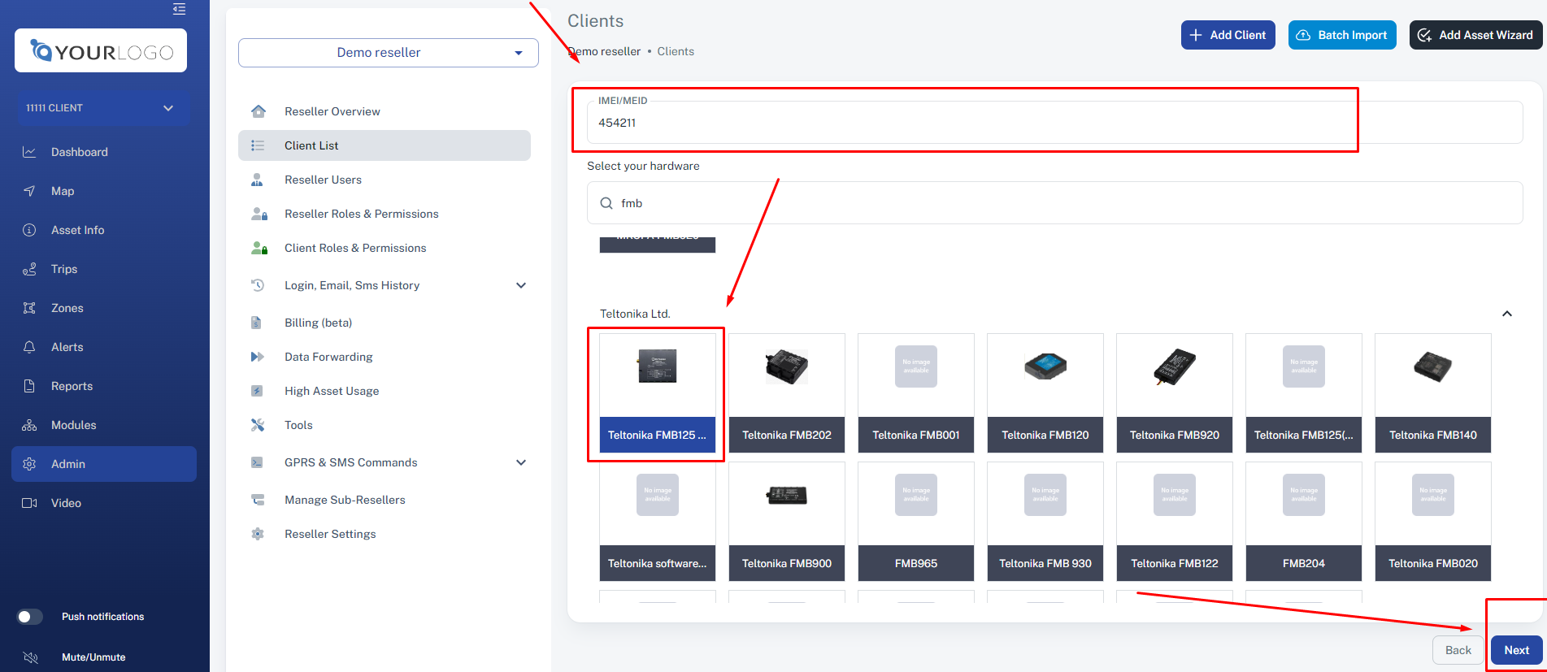The height and width of the screenshot is (672, 1547).
Task: Toggle the Push notifications switch
Action: (x=29, y=617)
